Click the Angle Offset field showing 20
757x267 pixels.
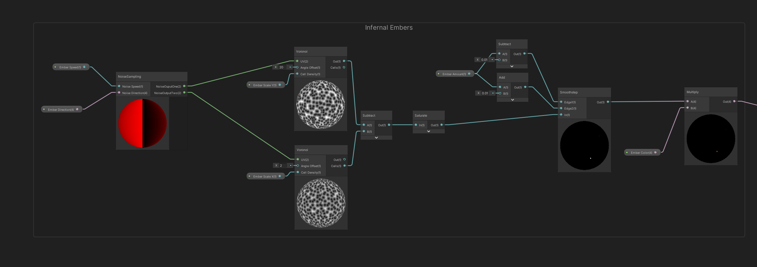coord(283,67)
